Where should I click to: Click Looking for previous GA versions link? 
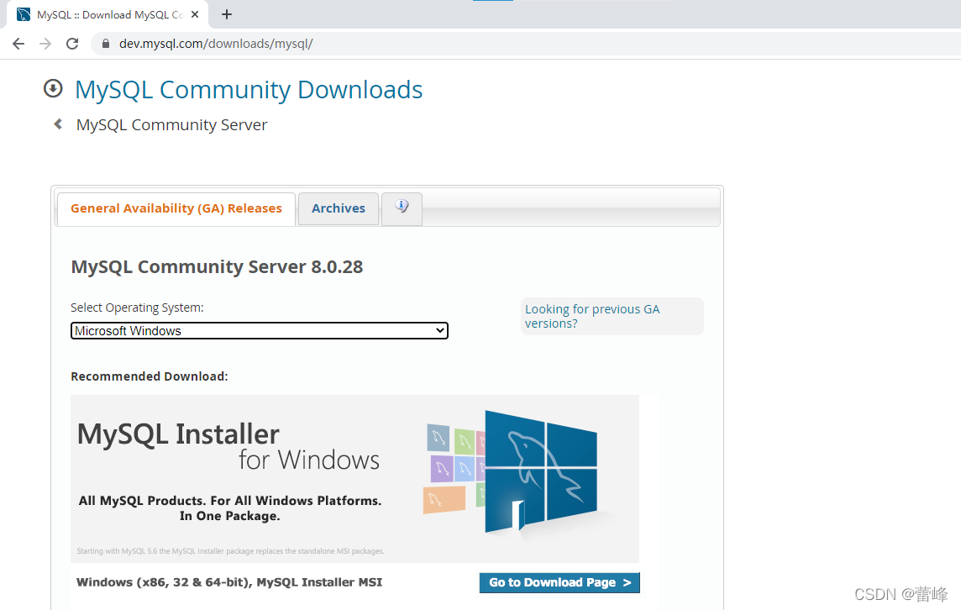pyautogui.click(x=592, y=316)
